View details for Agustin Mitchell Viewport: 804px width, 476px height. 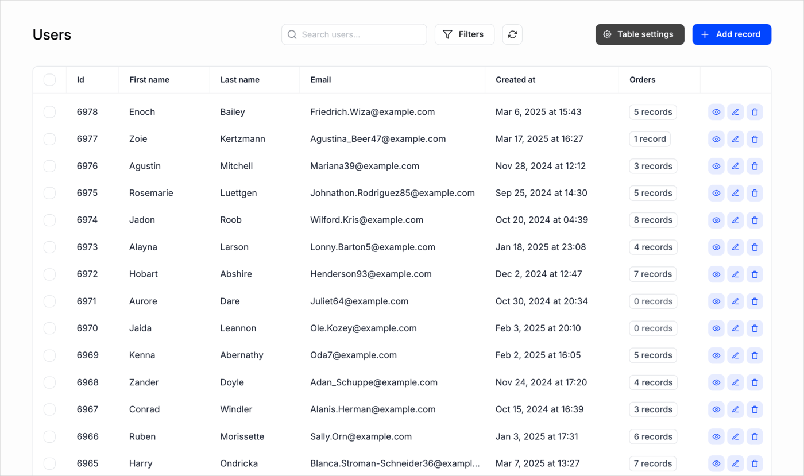(x=716, y=166)
